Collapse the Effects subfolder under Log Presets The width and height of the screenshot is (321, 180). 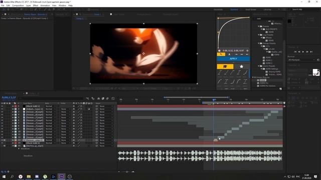coord(261,38)
